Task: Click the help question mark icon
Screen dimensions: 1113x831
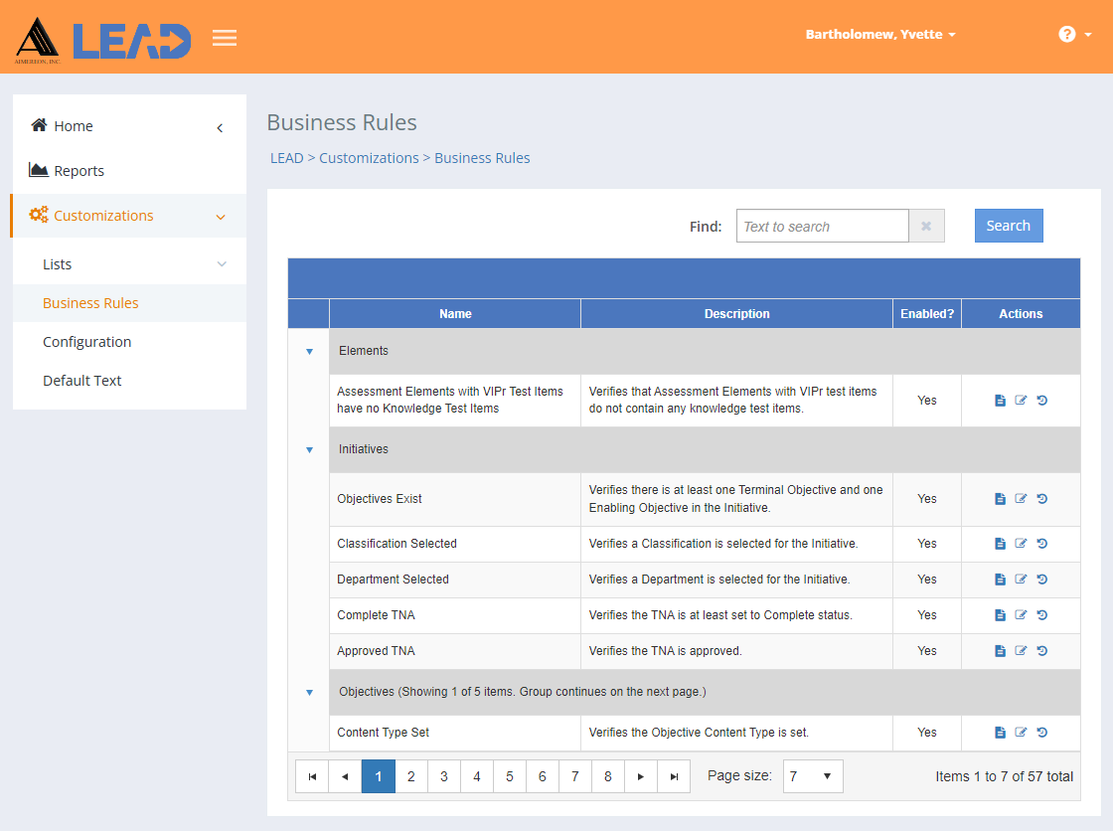Action: click(x=1067, y=34)
